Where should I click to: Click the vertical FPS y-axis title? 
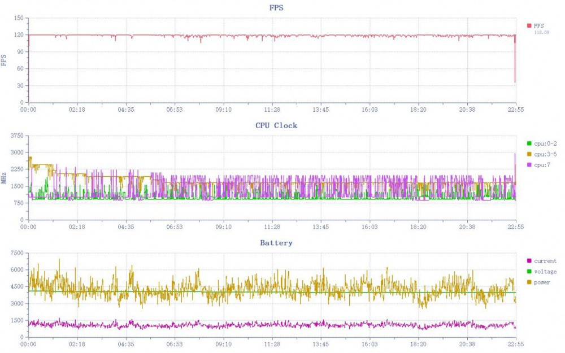(x=3, y=60)
